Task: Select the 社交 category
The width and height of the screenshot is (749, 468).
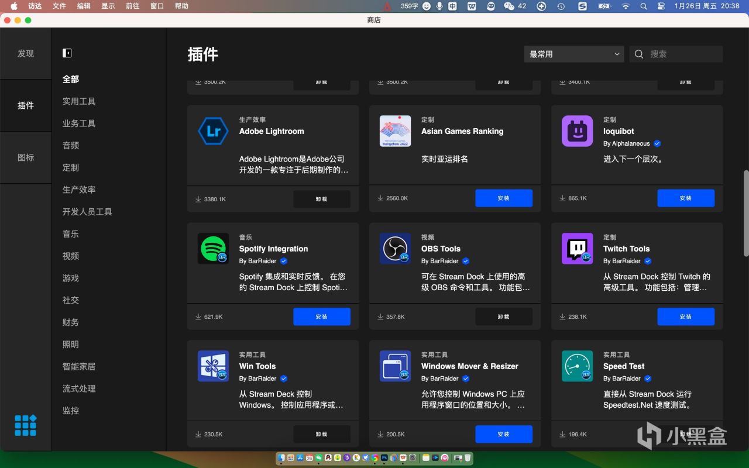Action: (x=71, y=300)
